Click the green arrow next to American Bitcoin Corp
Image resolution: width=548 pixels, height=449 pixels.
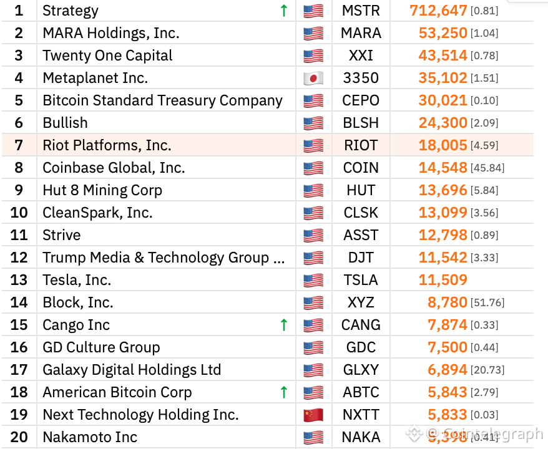pos(284,392)
